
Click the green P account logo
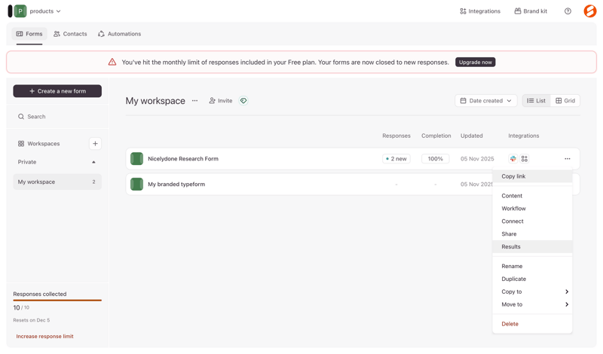click(20, 11)
